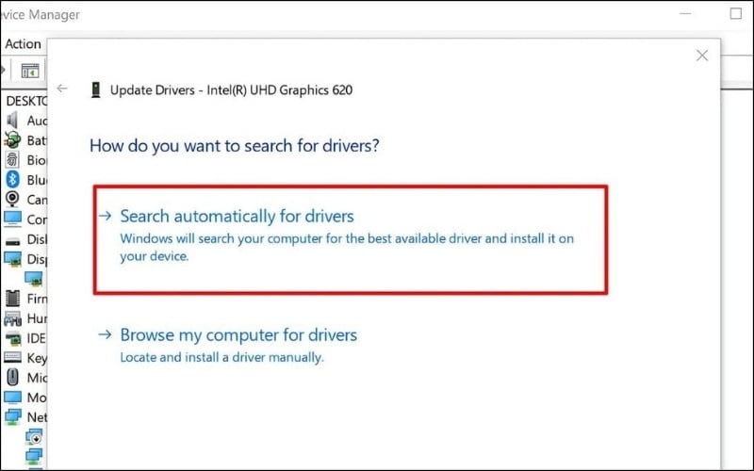
Task: Select the Batteries category icon
Action: (12, 139)
